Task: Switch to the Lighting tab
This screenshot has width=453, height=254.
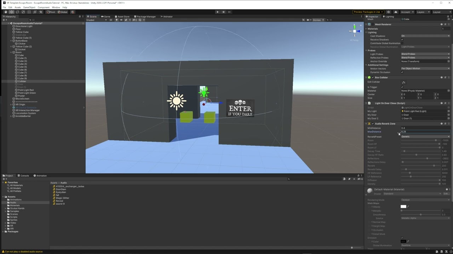Action: click(x=388, y=17)
